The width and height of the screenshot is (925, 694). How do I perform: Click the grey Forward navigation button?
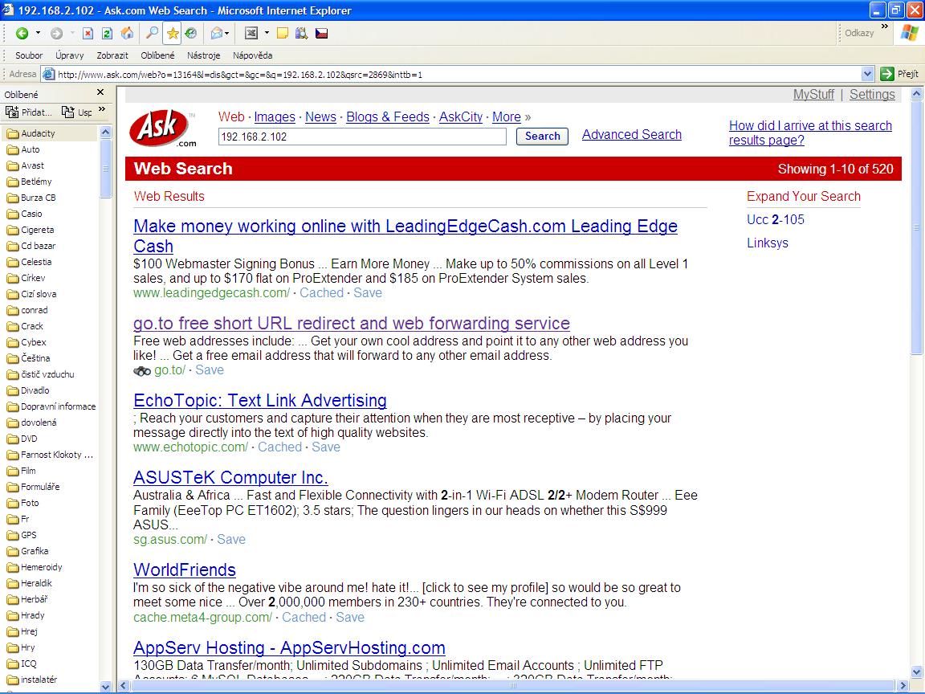click(56, 34)
